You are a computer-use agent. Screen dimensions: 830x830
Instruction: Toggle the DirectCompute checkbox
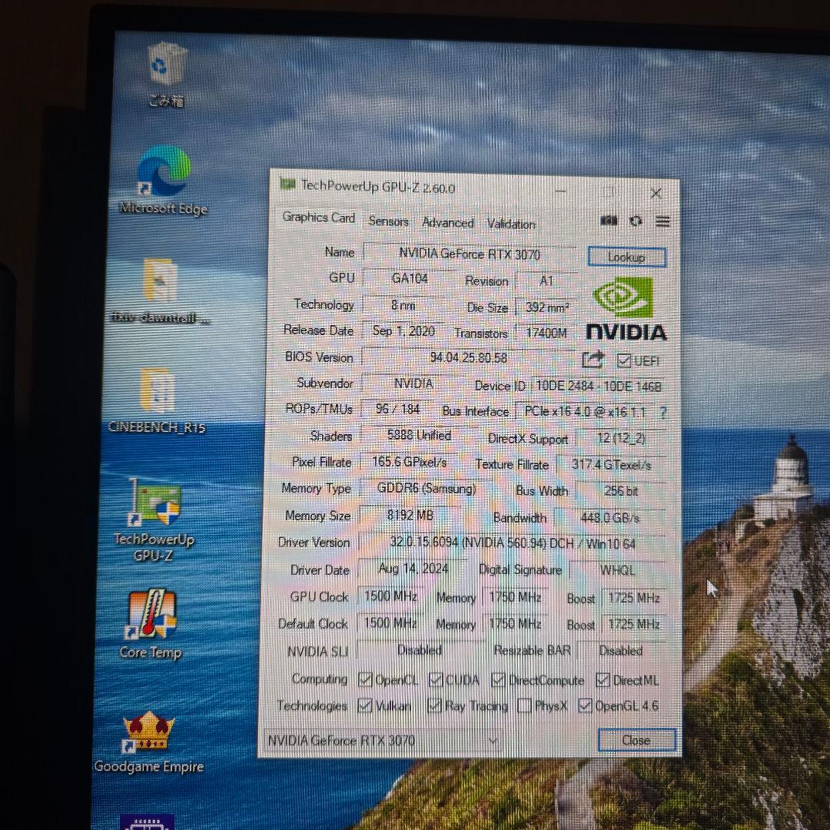pyautogui.click(x=498, y=679)
